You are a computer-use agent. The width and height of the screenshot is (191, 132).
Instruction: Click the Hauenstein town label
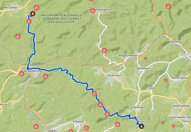114,76
